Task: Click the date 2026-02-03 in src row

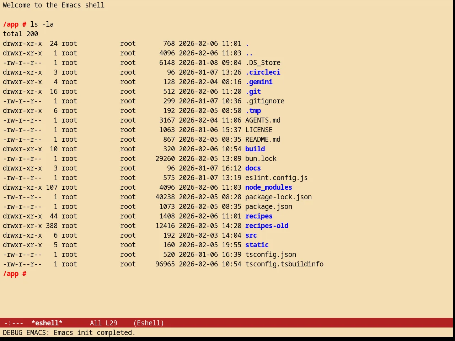Action: (198, 236)
